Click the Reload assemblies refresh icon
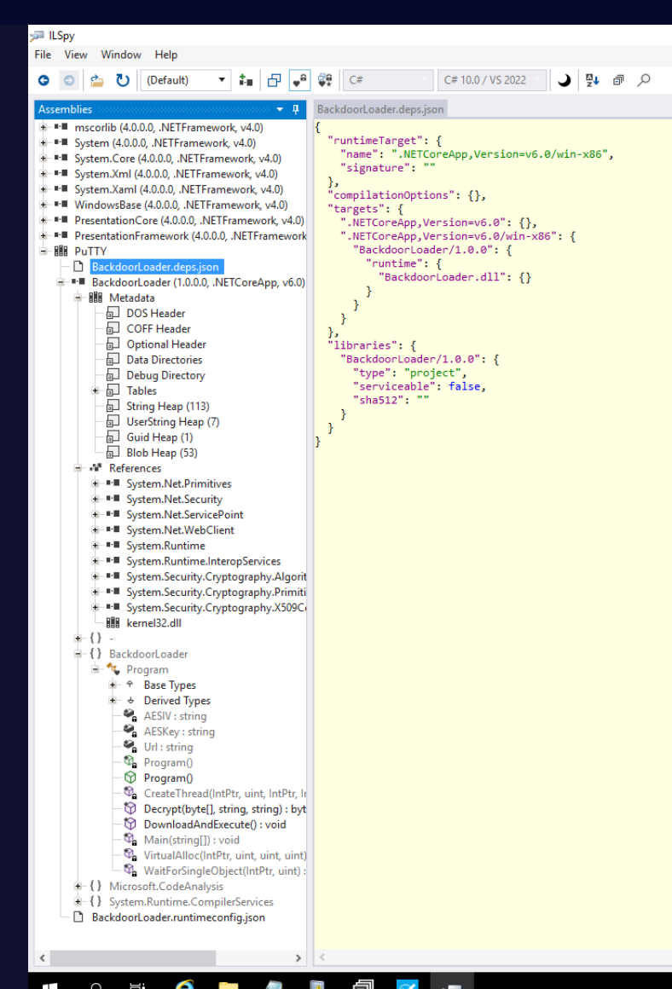The height and width of the screenshot is (989, 672). 123,80
